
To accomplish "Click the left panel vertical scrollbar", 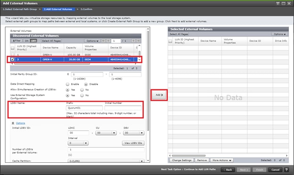I will pyautogui.click(x=148, y=80).
